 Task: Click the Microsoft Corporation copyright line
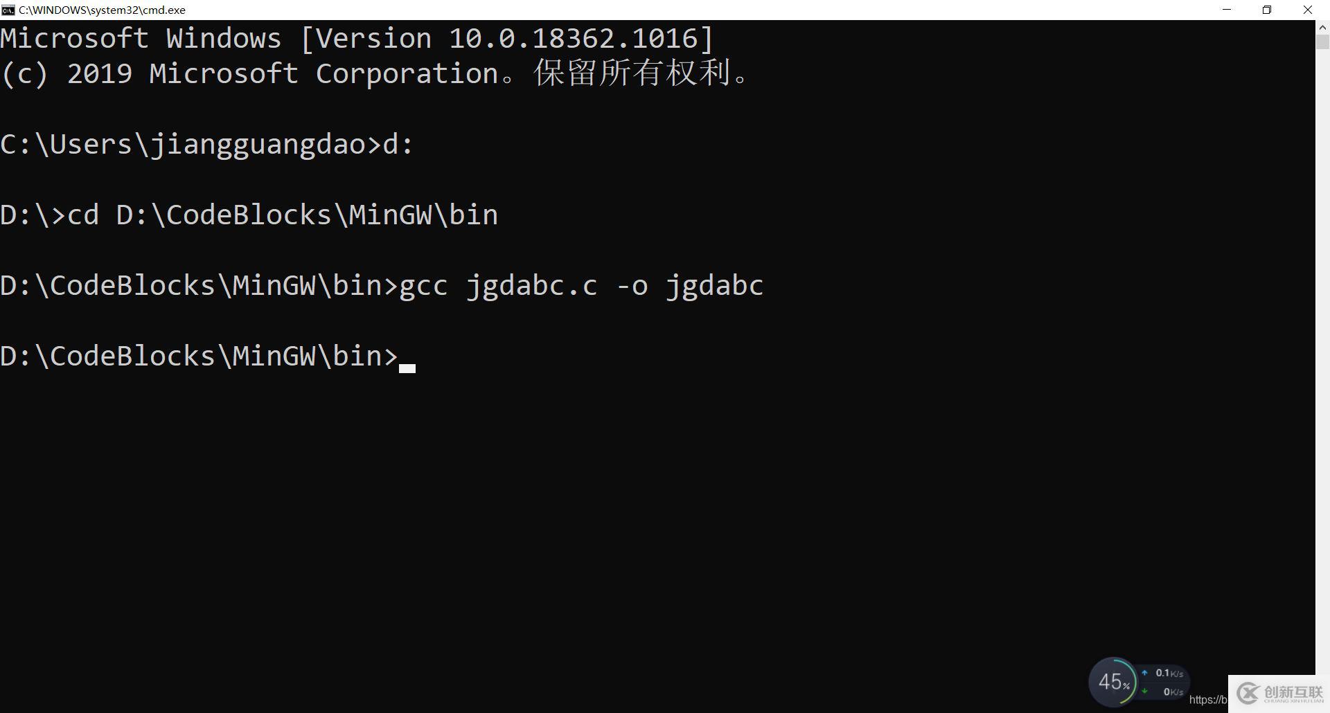pos(374,73)
